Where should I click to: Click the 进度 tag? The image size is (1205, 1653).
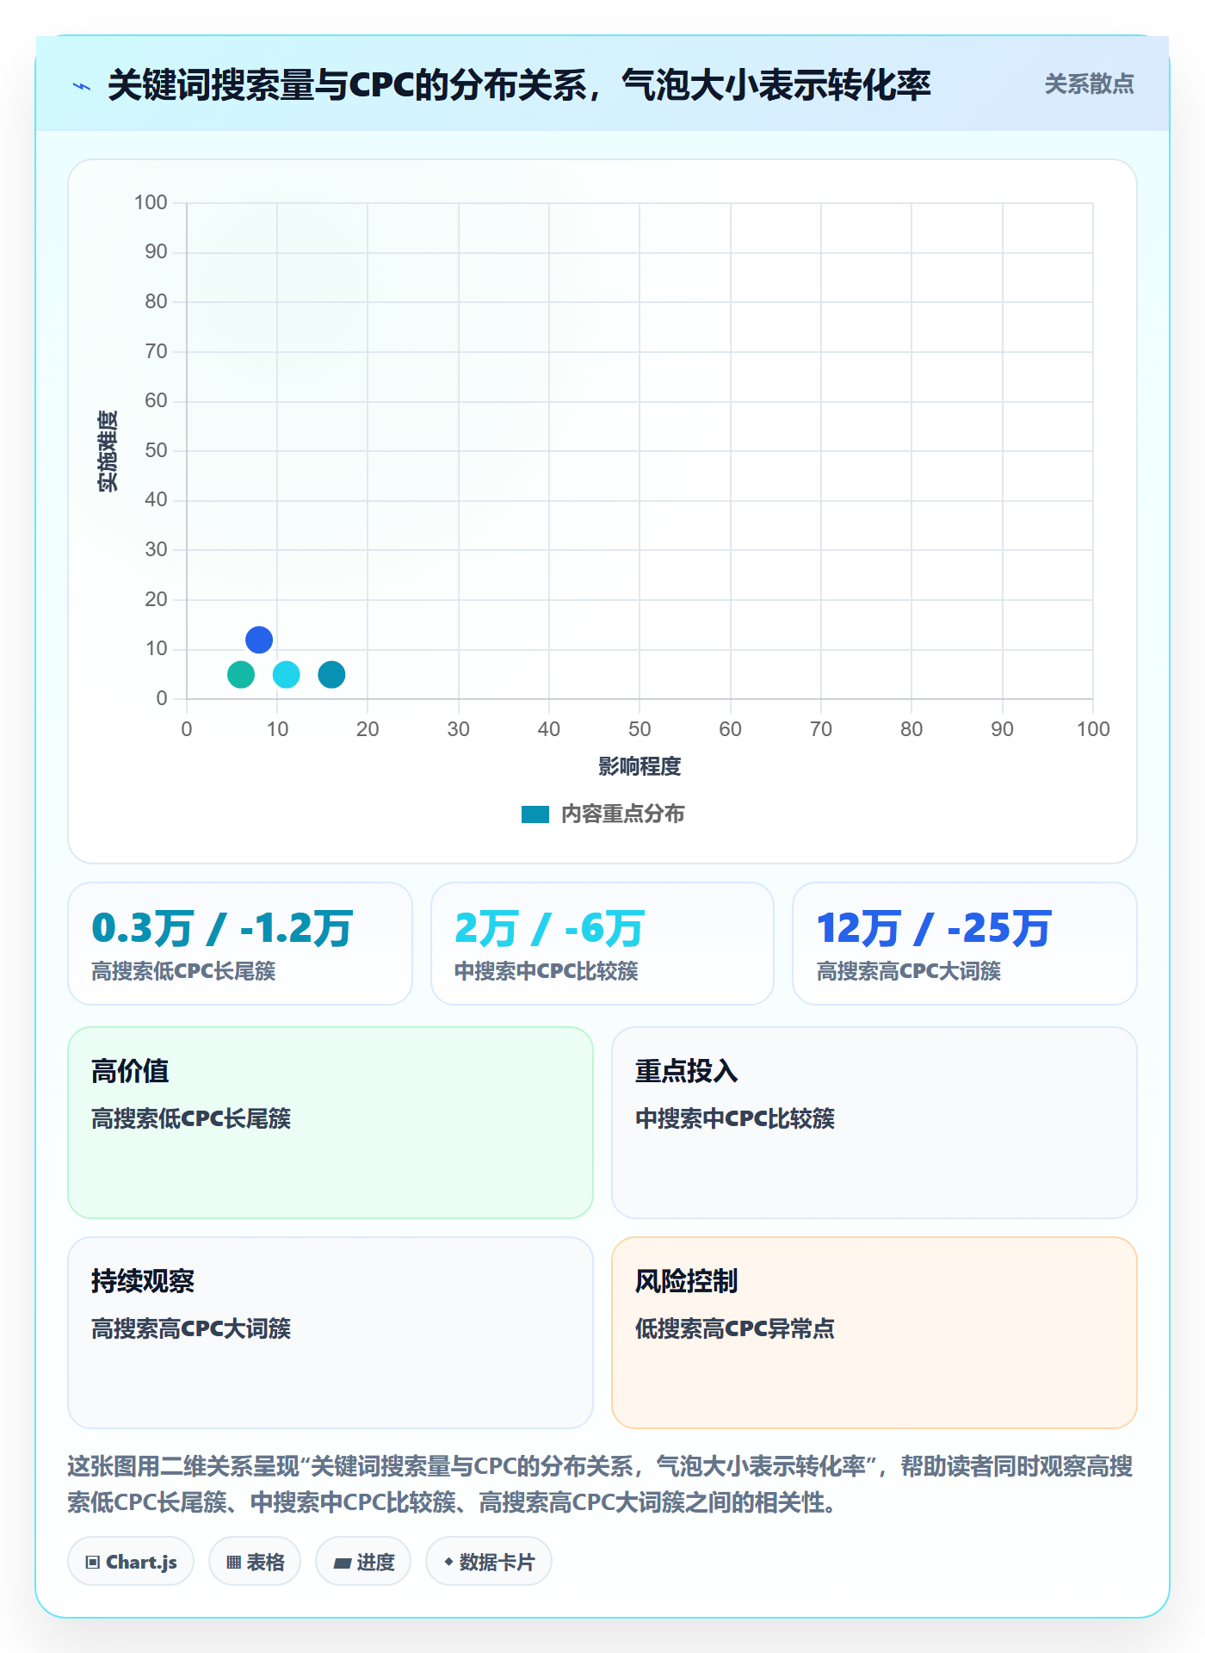[x=363, y=1562]
